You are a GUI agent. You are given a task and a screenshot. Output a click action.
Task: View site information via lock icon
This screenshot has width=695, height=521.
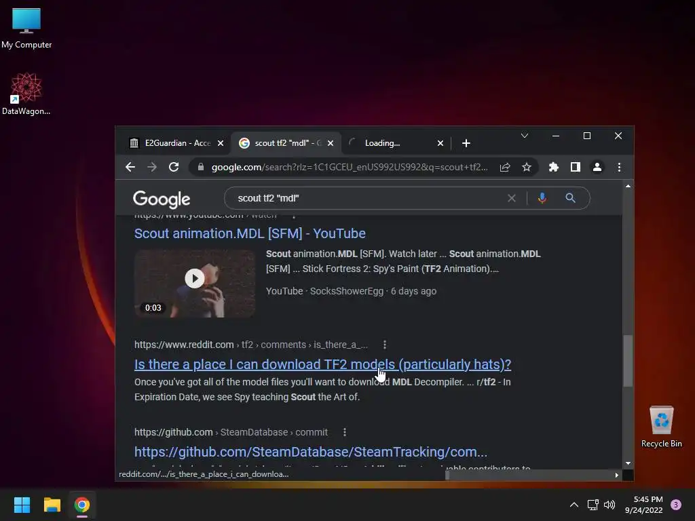pyautogui.click(x=201, y=167)
